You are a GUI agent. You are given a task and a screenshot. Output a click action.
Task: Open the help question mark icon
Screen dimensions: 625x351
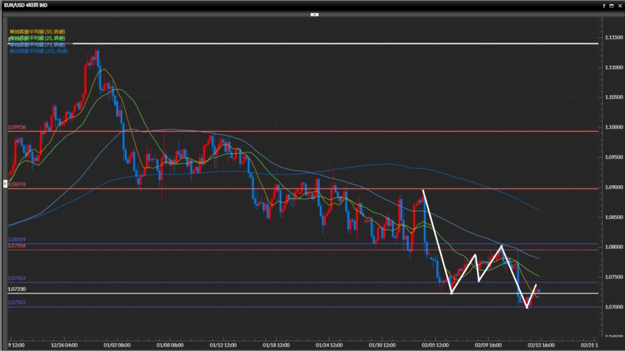point(604,5)
